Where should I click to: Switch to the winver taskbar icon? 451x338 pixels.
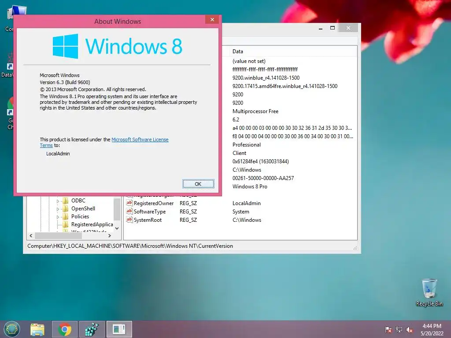tap(119, 329)
